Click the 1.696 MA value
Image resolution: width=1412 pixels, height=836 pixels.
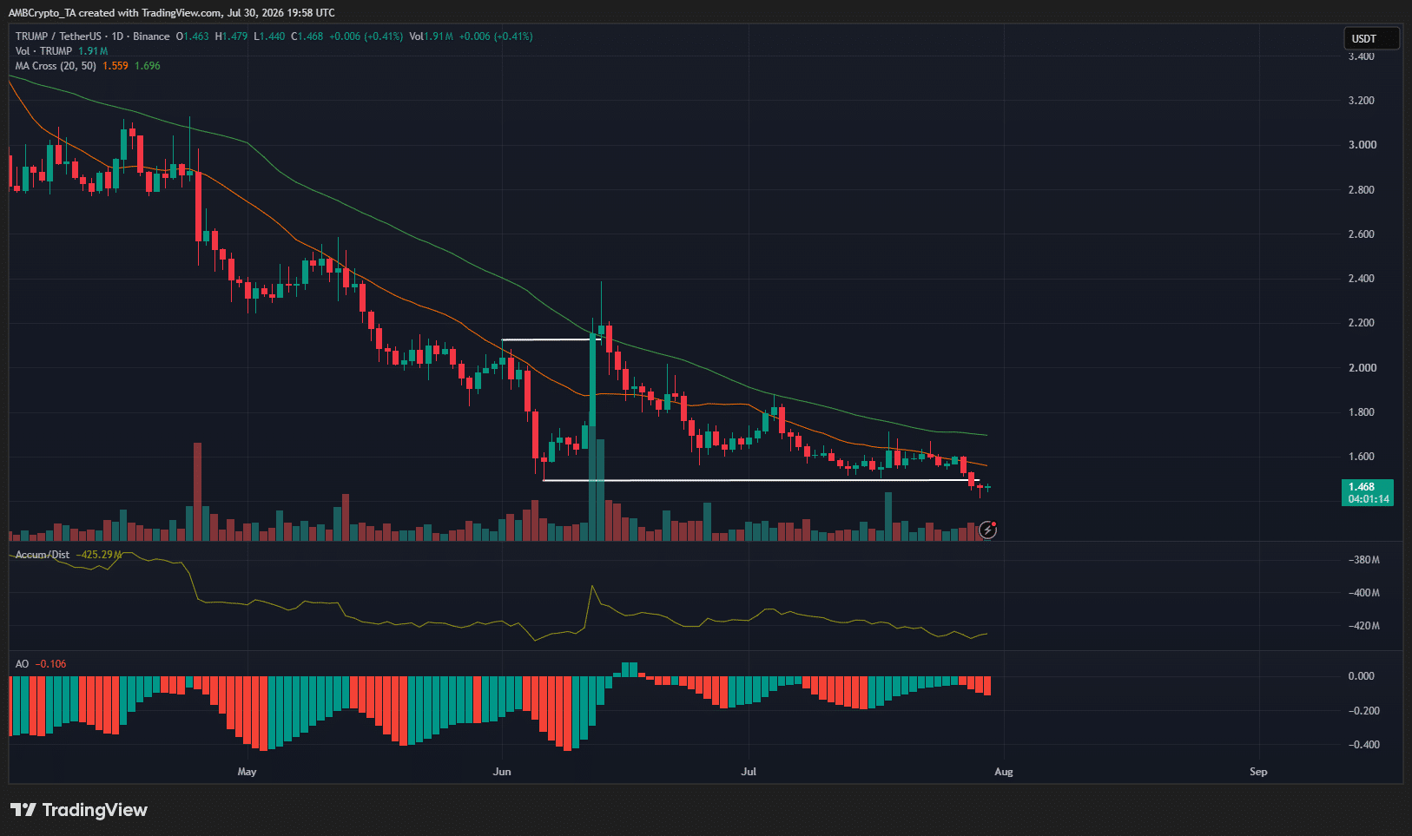click(x=148, y=66)
